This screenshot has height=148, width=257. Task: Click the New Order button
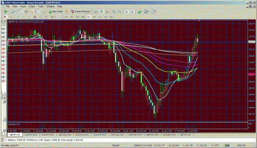coord(56,11)
